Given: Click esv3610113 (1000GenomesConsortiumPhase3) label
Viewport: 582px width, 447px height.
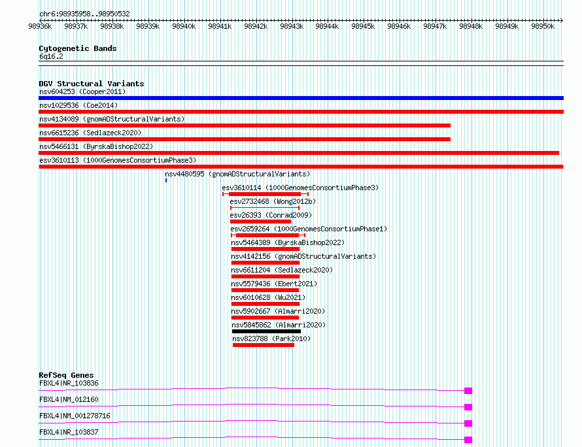Looking at the screenshot, I should click(x=118, y=160).
